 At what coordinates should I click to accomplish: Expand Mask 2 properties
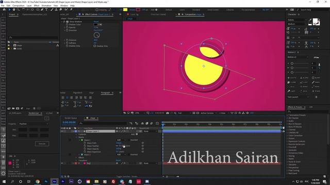(x=79, y=155)
